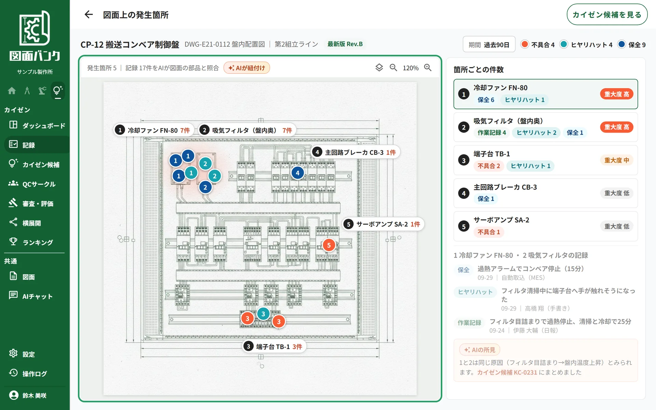Open record 過熱アラームでコンベア停止（15分）
Image resolution: width=656 pixels, height=410 pixels.
pyautogui.click(x=545, y=273)
